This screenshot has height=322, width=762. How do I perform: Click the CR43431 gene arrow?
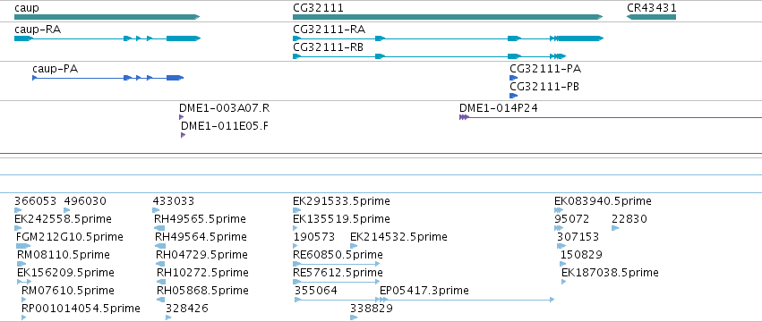651,17
